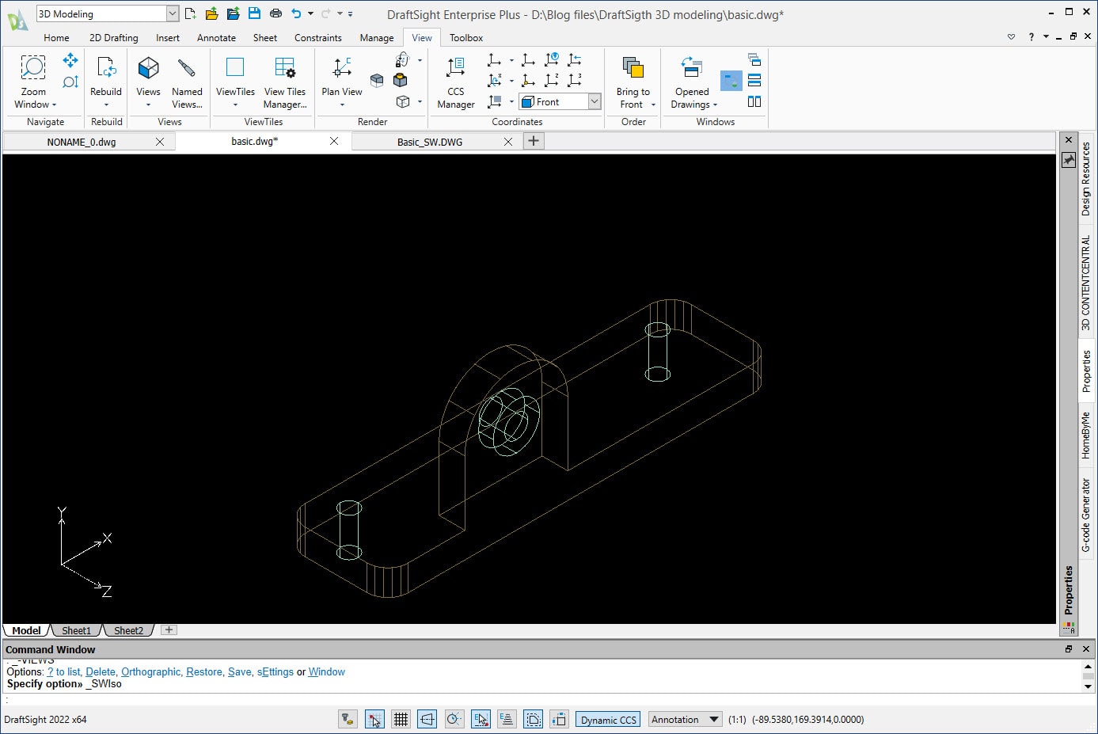The width and height of the screenshot is (1098, 734).
Task: Toggle Polar guides in the status bar
Action: (454, 719)
